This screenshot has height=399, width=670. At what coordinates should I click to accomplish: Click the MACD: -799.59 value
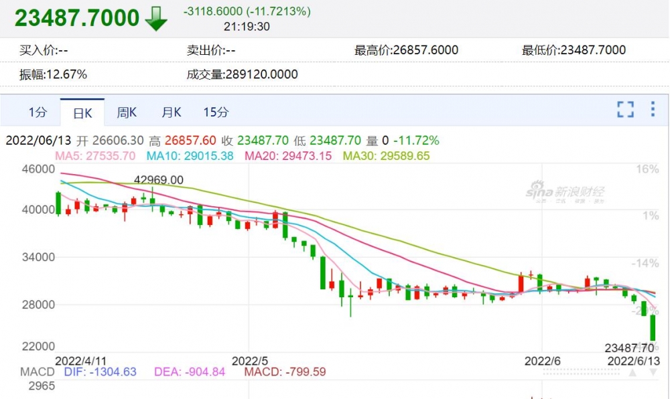(x=285, y=372)
